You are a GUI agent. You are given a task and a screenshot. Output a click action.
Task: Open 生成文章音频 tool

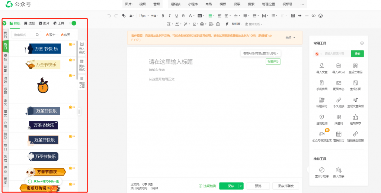(355, 102)
